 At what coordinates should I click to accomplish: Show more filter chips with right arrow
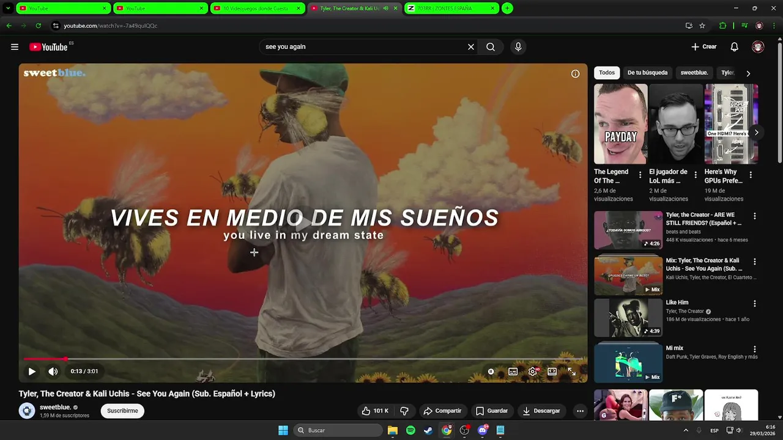click(x=748, y=73)
